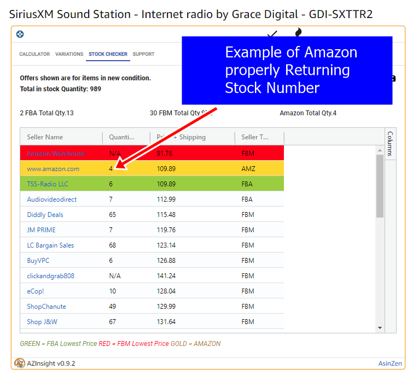This screenshot has width=413, height=370.
Task: Click the N/A quantity for clickandgrab808
Action: [x=115, y=276]
